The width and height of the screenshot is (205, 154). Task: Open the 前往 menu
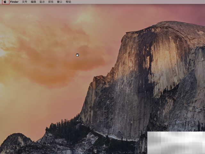click(x=51, y=2)
